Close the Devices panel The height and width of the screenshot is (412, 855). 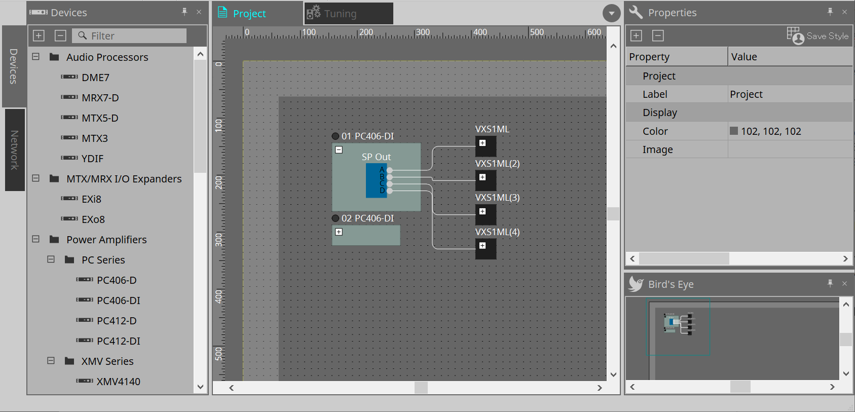coord(199,12)
